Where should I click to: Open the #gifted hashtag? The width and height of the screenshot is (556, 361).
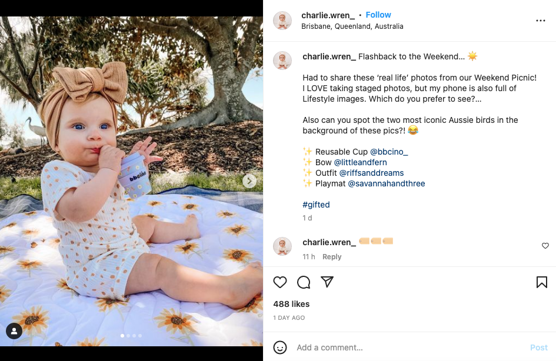[316, 205]
